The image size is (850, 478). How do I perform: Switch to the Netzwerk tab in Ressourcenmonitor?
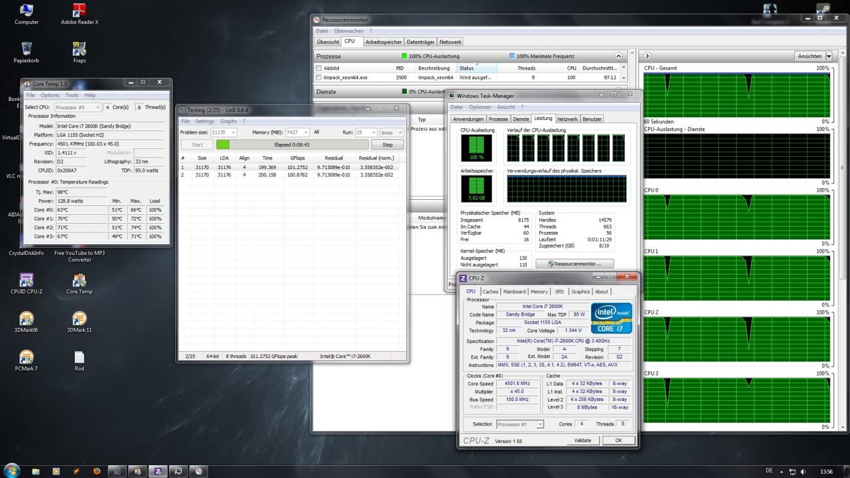click(450, 42)
